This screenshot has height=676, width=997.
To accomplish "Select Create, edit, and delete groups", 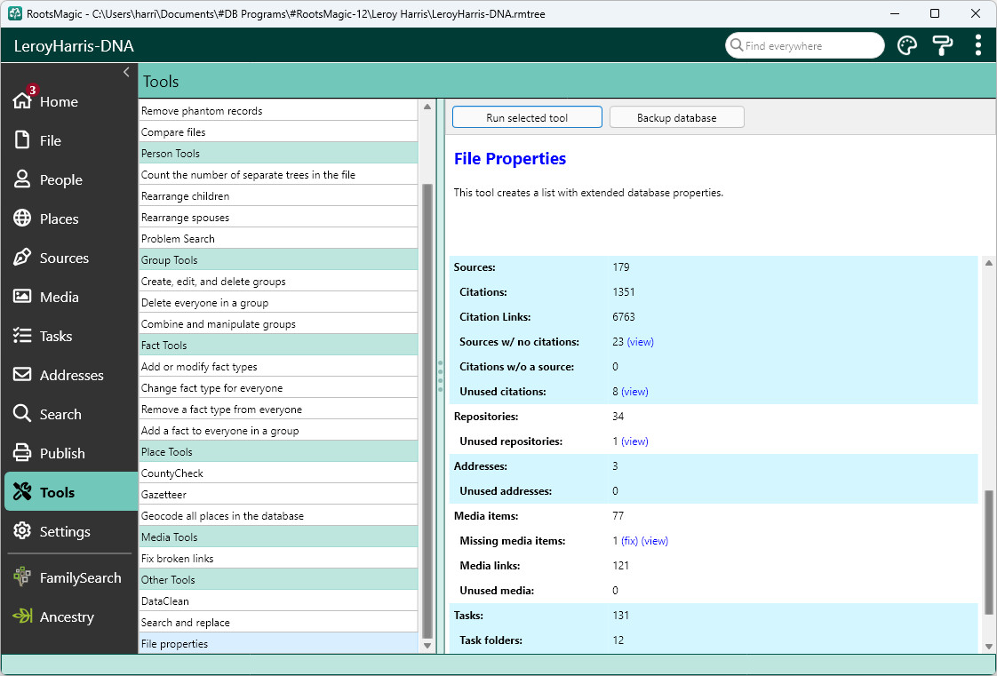I will pos(278,282).
